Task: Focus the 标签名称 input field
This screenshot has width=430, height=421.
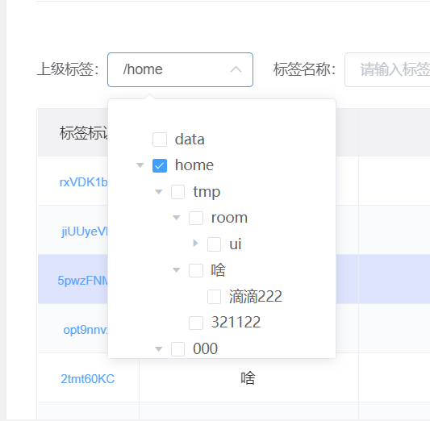Action: tap(387, 69)
